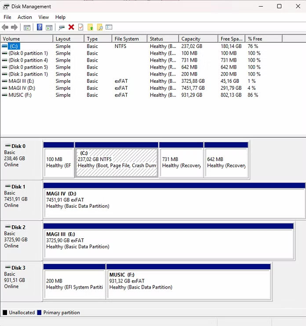Click the Show/Hide Console Tree icon
Viewport: 306px width, 326px height.
pyautogui.click(x=27, y=27)
